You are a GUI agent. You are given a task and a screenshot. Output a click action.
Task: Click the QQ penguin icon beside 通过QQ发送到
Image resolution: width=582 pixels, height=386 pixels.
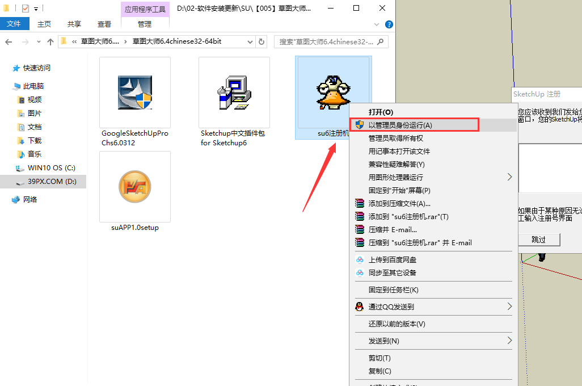point(360,307)
